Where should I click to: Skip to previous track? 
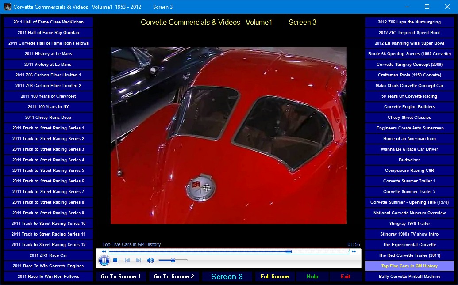[127, 261]
